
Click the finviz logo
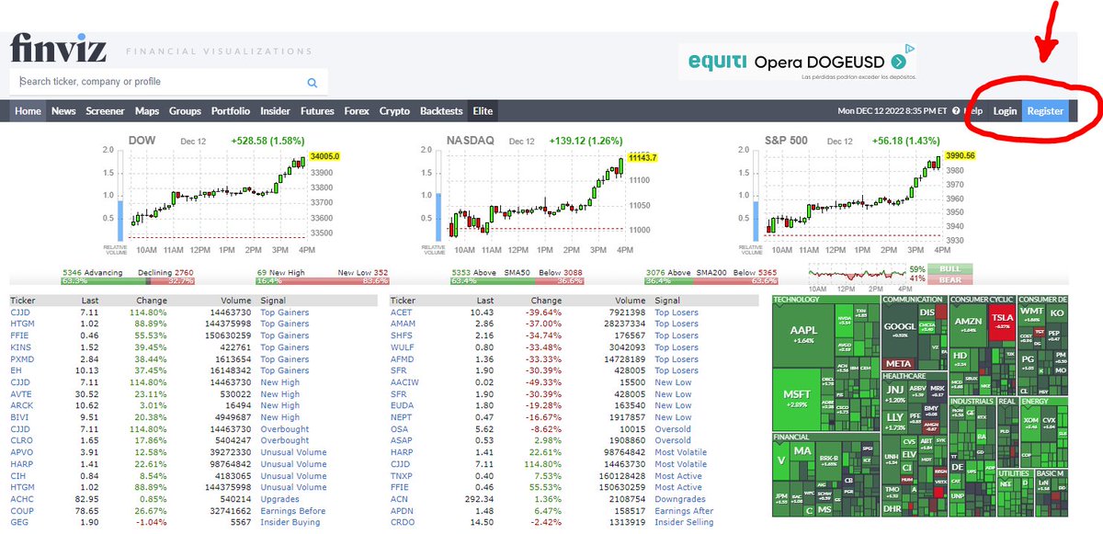pos(59,48)
